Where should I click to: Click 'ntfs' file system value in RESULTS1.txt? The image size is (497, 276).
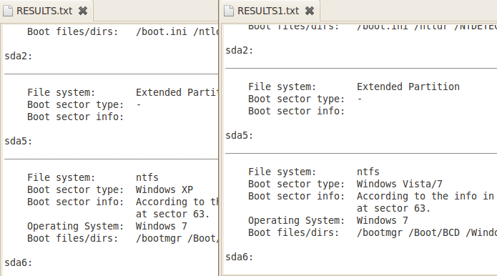click(x=368, y=172)
